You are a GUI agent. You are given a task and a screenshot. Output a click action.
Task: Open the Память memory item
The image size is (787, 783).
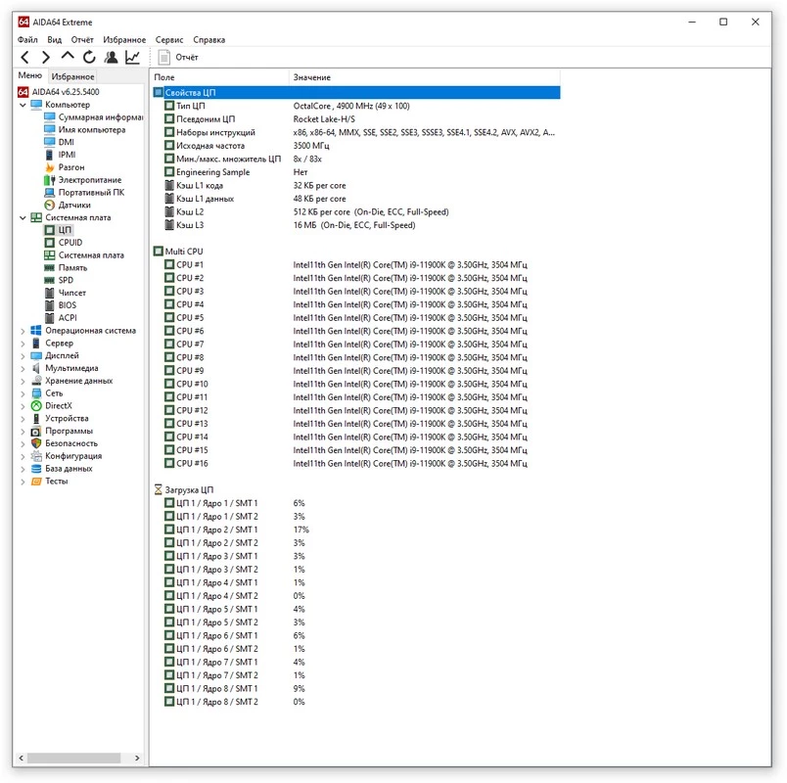click(x=72, y=267)
